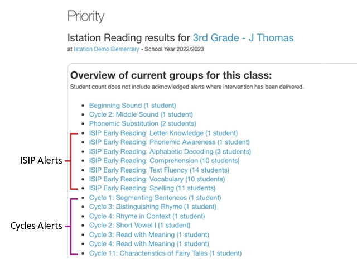Open ISIP Early Reading: Letter Knowledge
Image resolution: width=357 pixels, height=268 pixels.
(x=163, y=133)
